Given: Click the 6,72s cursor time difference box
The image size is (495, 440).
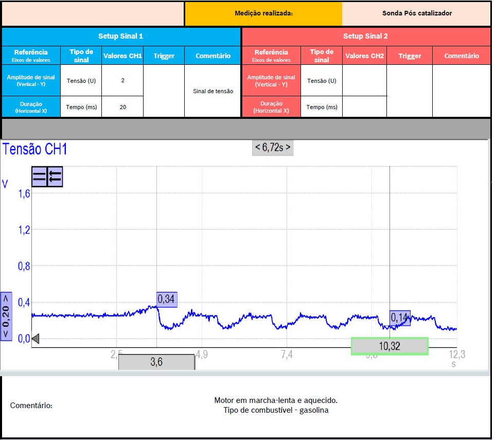Looking at the screenshot, I should [x=273, y=148].
